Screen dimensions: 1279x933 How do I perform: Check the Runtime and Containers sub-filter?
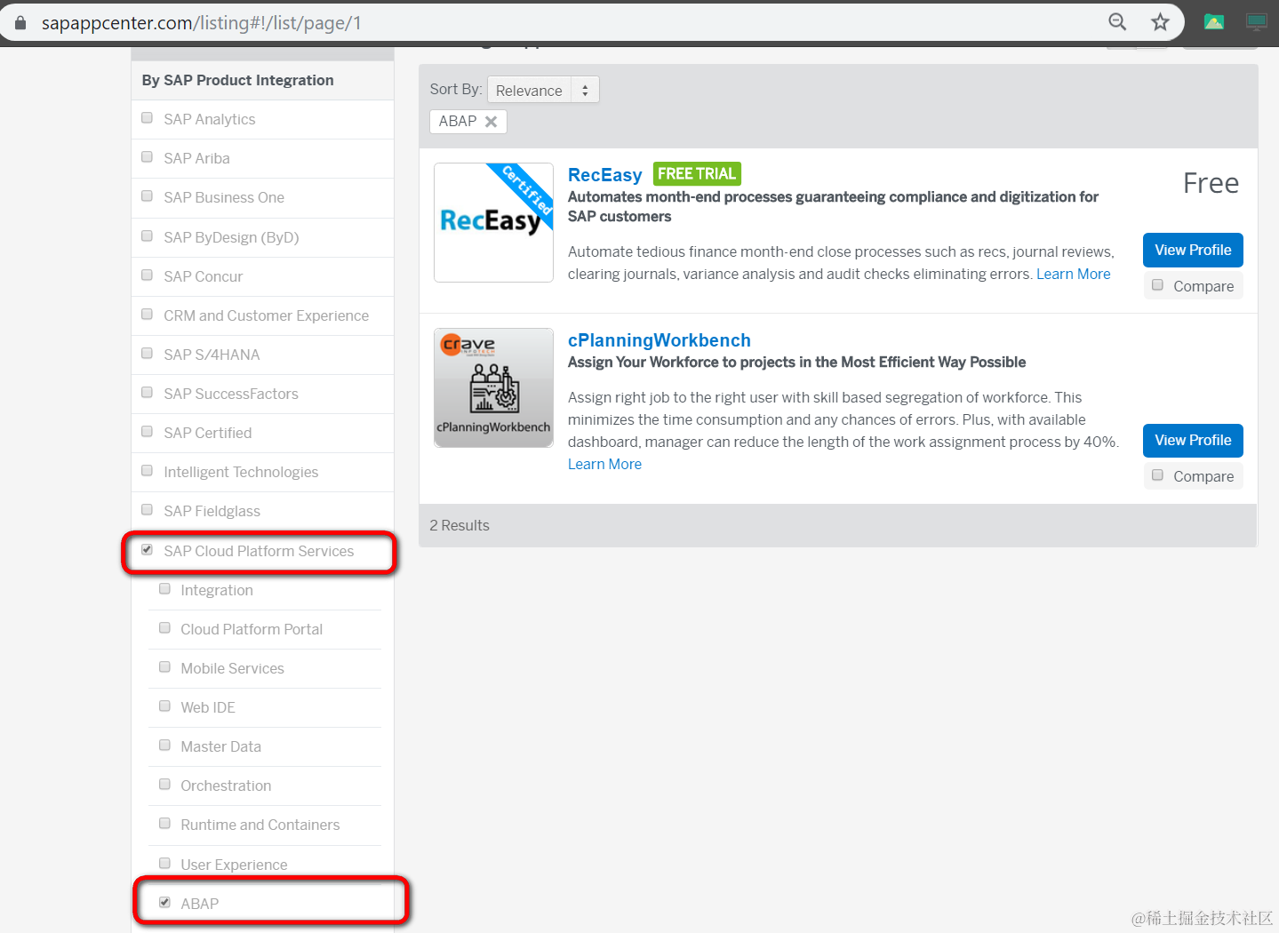(x=164, y=824)
